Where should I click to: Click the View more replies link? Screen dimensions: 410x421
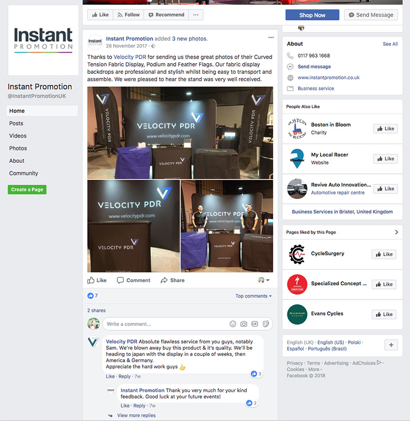(x=136, y=415)
